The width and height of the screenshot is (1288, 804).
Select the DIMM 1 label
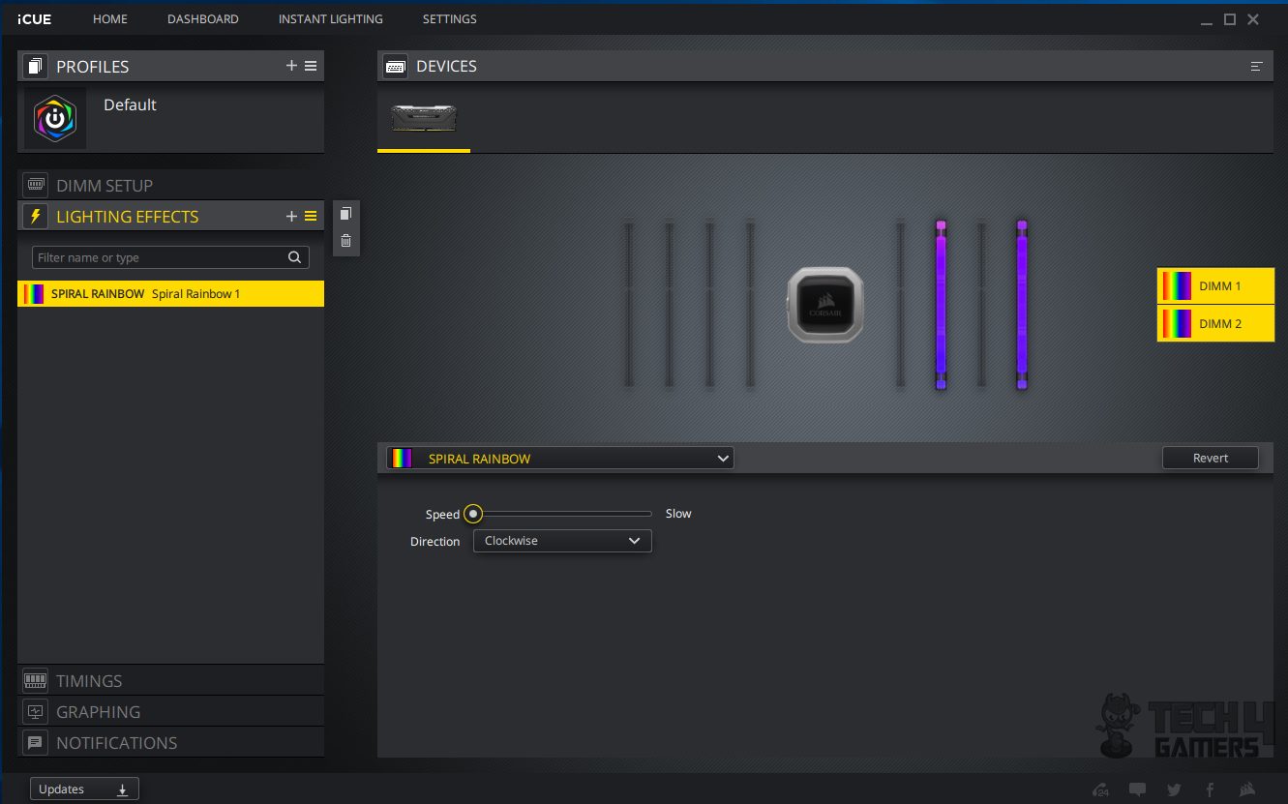[1215, 286]
